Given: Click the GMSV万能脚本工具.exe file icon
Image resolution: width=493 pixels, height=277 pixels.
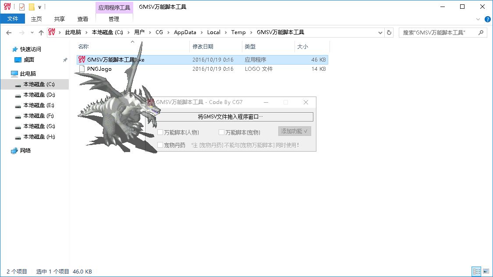Looking at the screenshot, I should pos(82,59).
